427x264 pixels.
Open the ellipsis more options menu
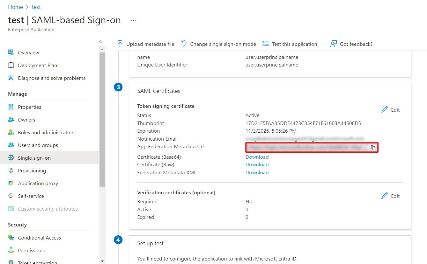click(133, 20)
